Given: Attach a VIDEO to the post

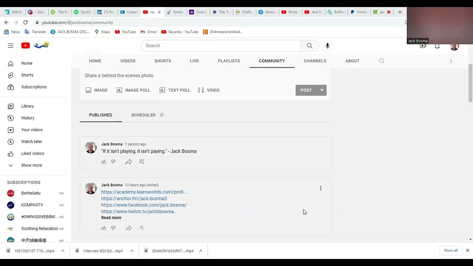Looking at the screenshot, I should click(x=209, y=90).
